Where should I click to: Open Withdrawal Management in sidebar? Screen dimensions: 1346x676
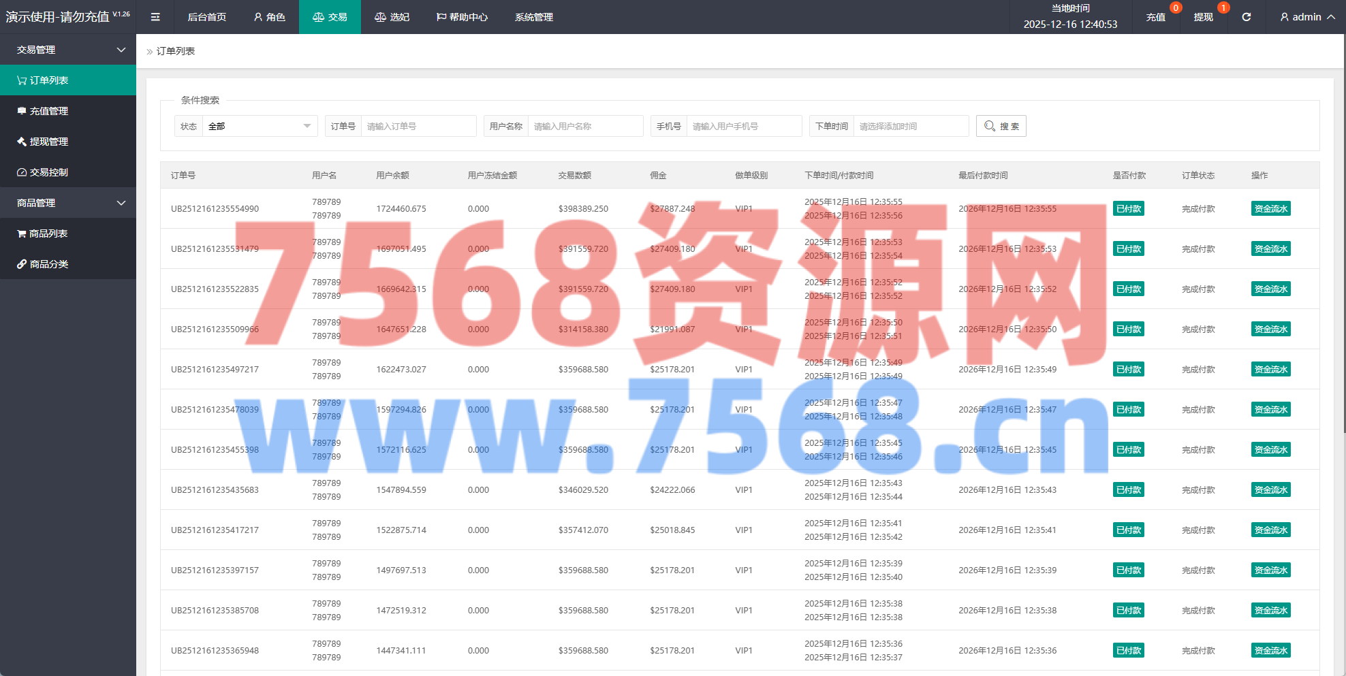[x=49, y=142]
